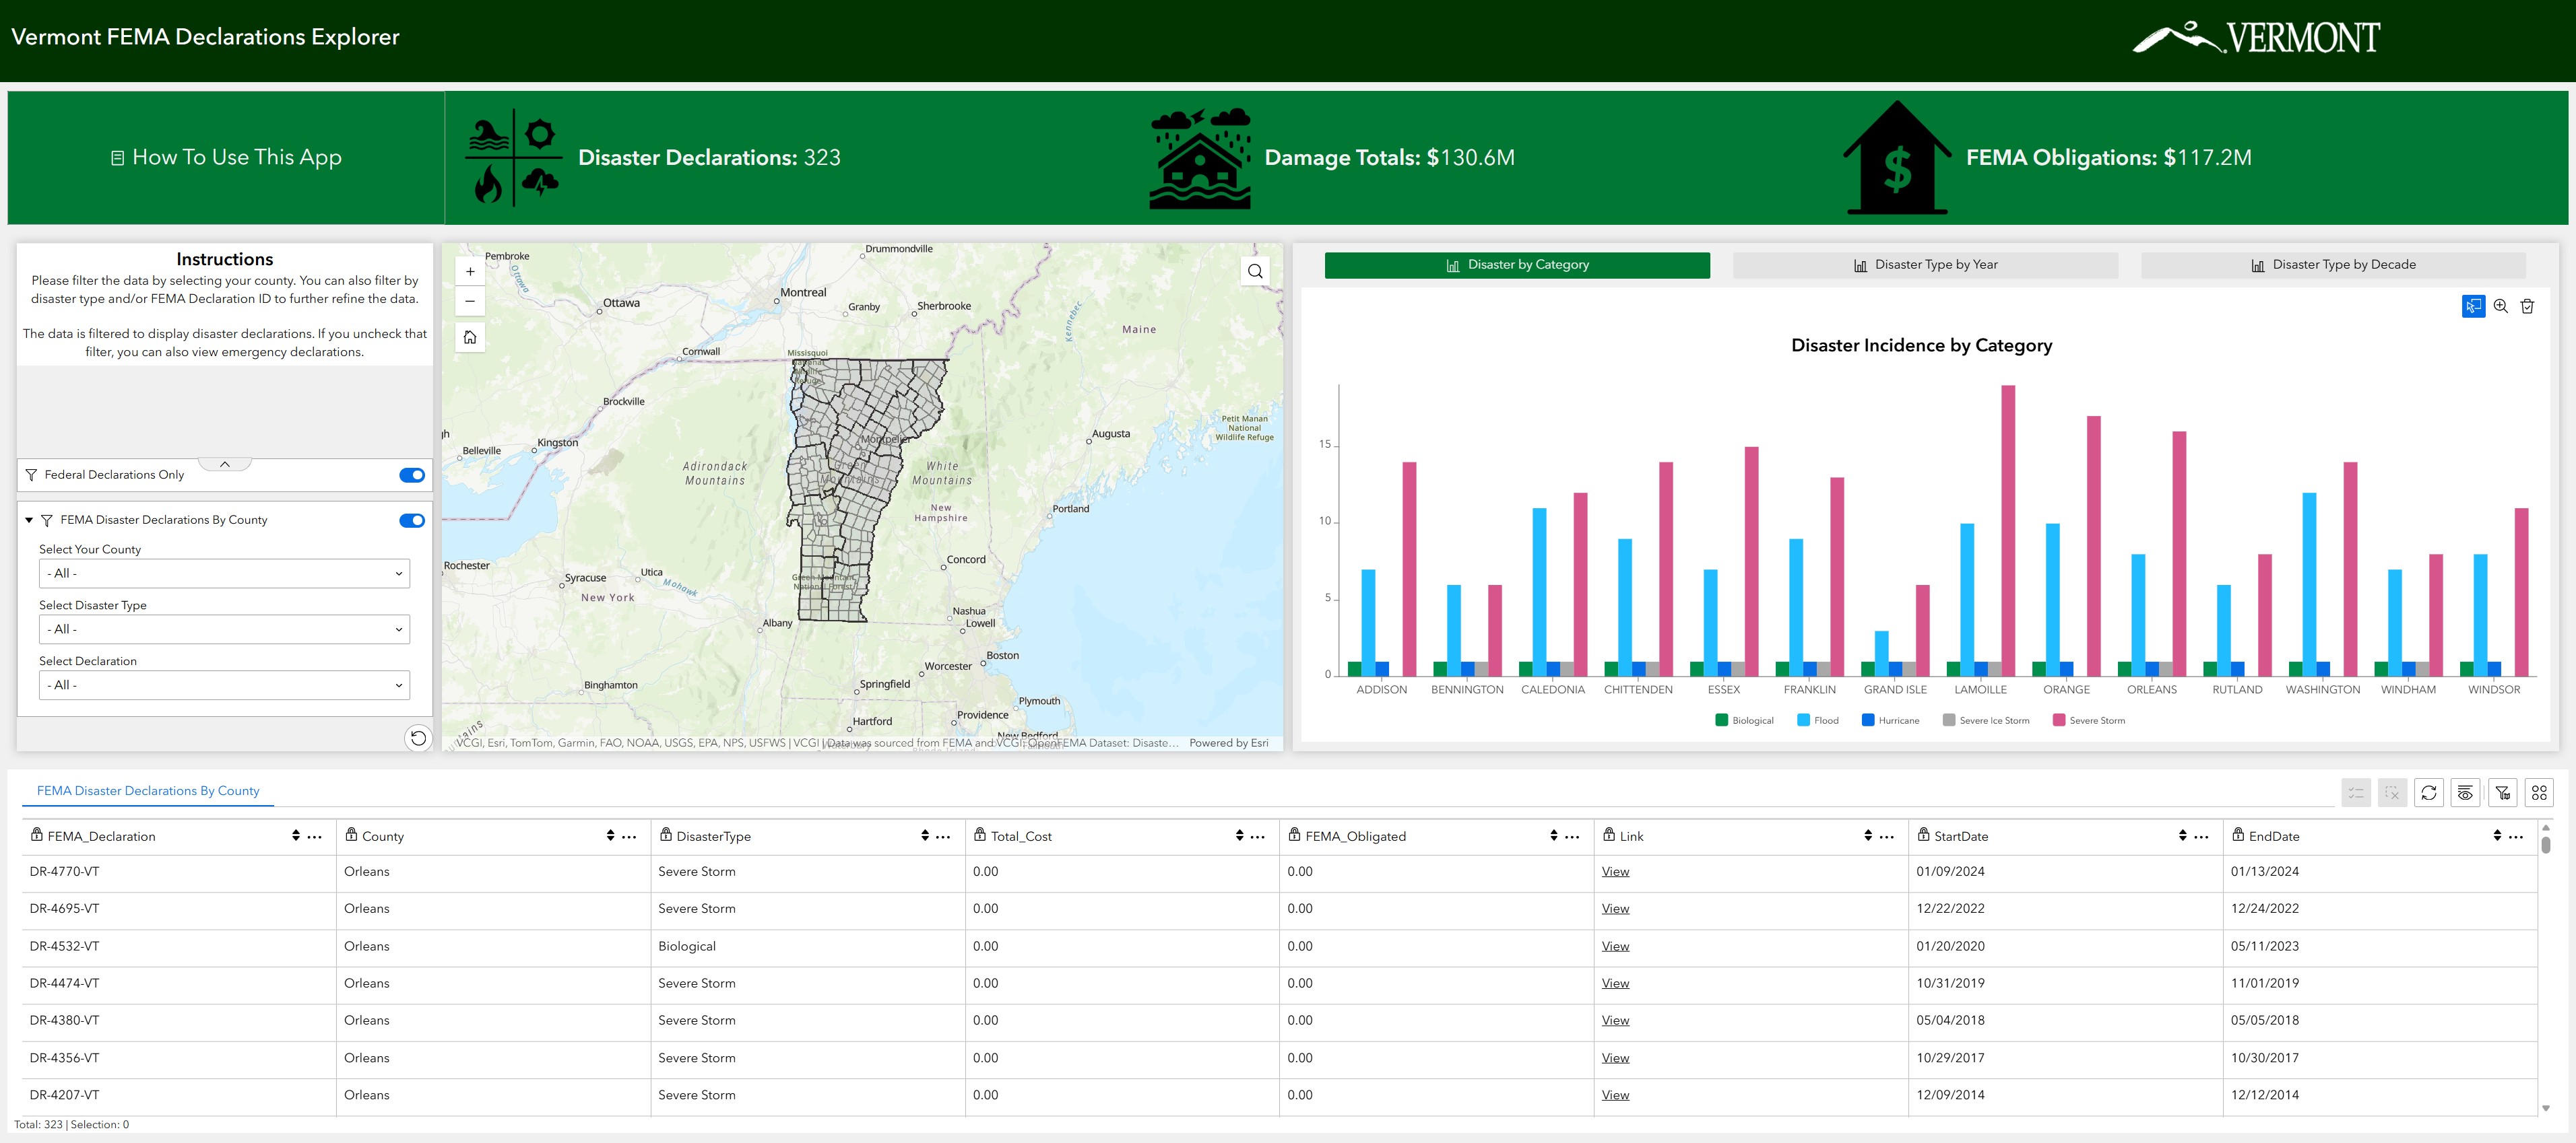Activate chart selection tool

click(2473, 307)
